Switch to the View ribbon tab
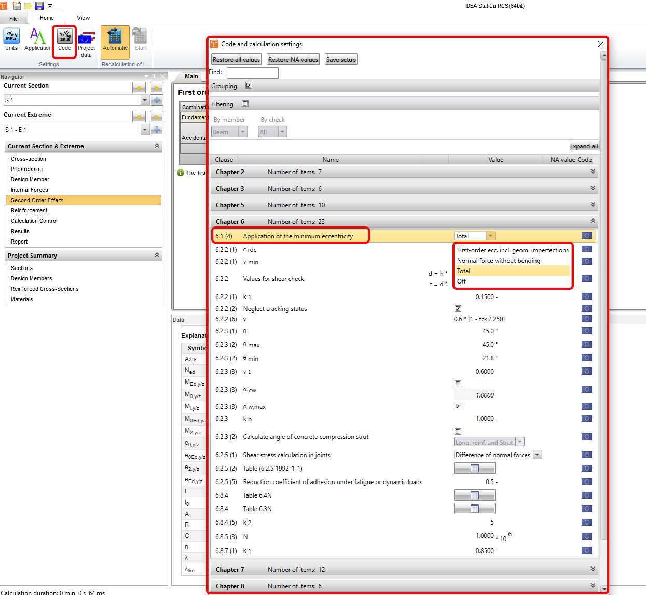The width and height of the screenshot is (646, 595). tap(83, 18)
